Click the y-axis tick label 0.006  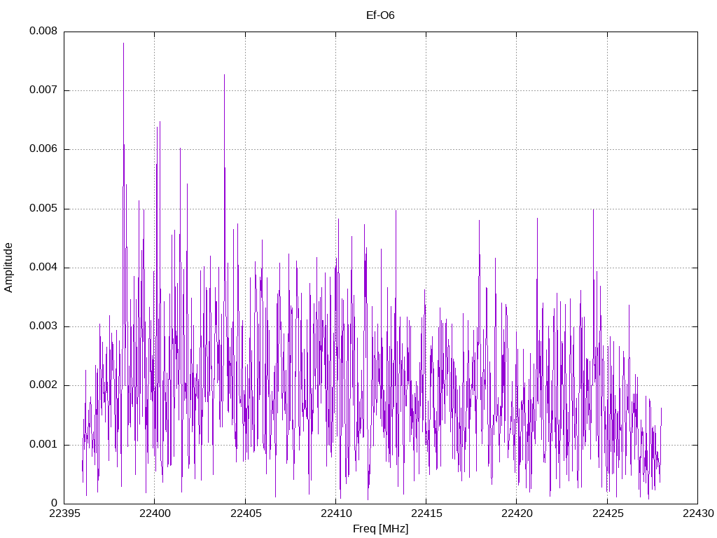(43, 149)
